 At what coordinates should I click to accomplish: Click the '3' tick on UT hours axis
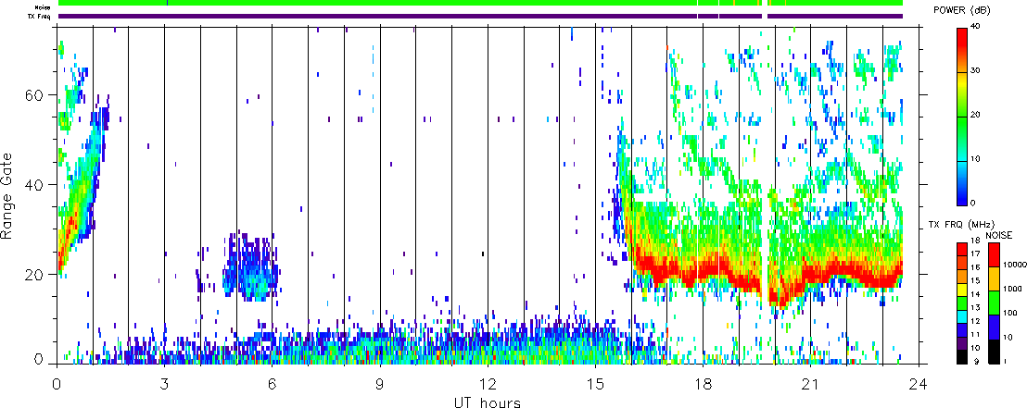[x=164, y=385]
